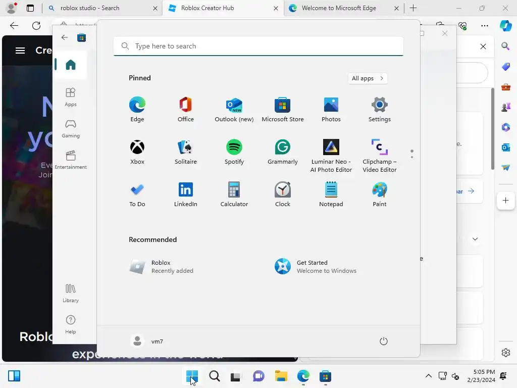This screenshot has width=517, height=388.
Task: Open a new Edge tab
Action: (413, 8)
